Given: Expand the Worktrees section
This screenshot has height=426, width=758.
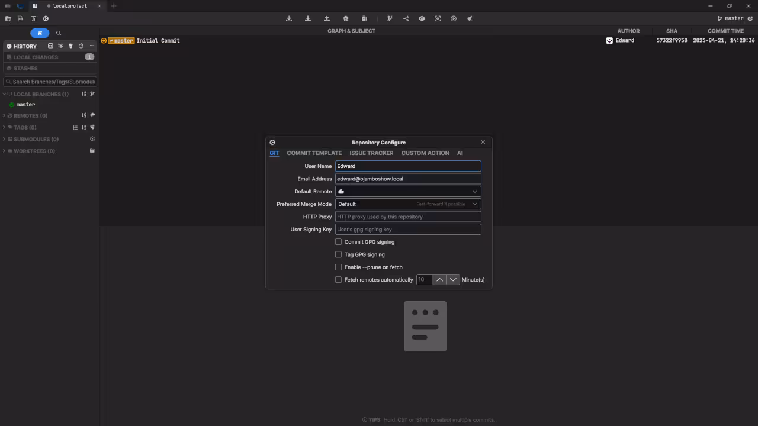Looking at the screenshot, I should tap(4, 151).
